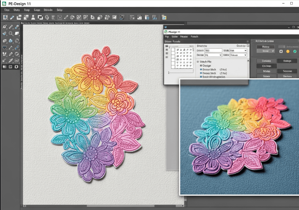Click the scroll-up arrow of the Stitch File list
This screenshot has height=210, width=299.
pos(248,61)
